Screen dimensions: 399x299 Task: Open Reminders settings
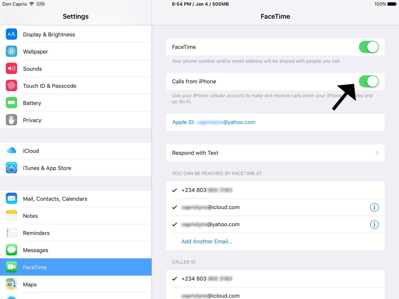pos(76,233)
